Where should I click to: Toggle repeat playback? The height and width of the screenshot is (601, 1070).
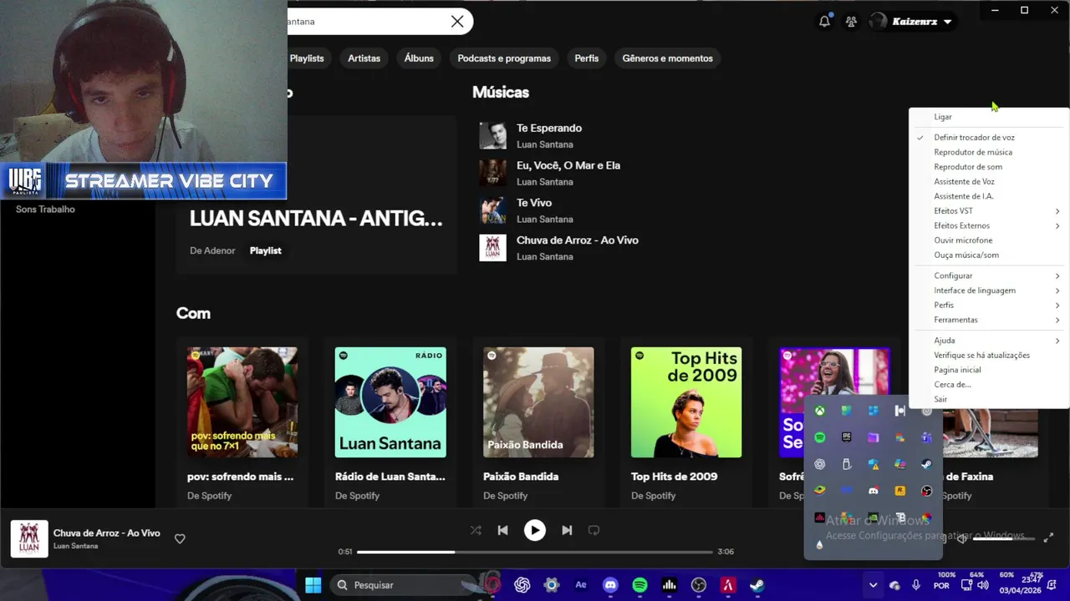tap(594, 530)
